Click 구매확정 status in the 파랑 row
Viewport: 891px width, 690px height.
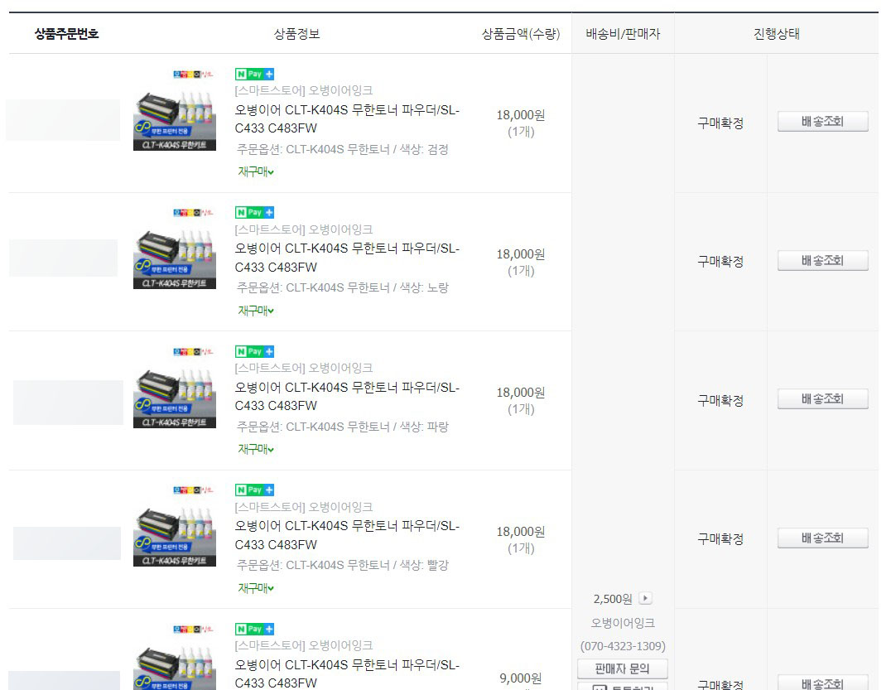coord(720,400)
